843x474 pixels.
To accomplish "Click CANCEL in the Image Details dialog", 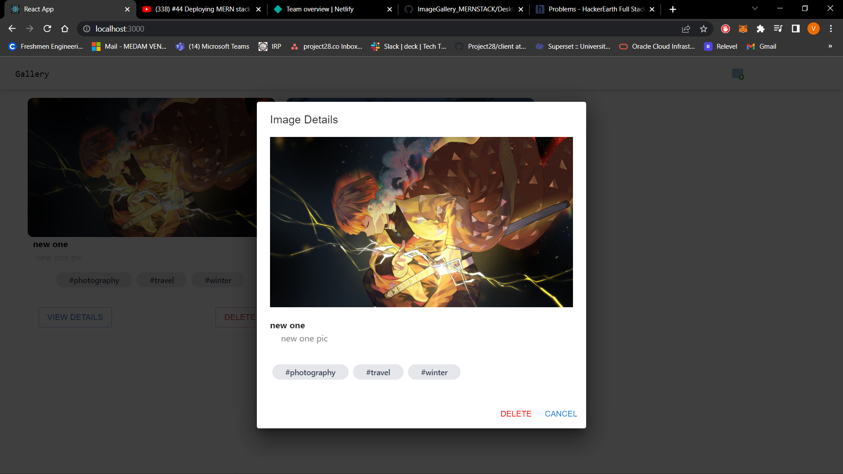I will click(561, 414).
